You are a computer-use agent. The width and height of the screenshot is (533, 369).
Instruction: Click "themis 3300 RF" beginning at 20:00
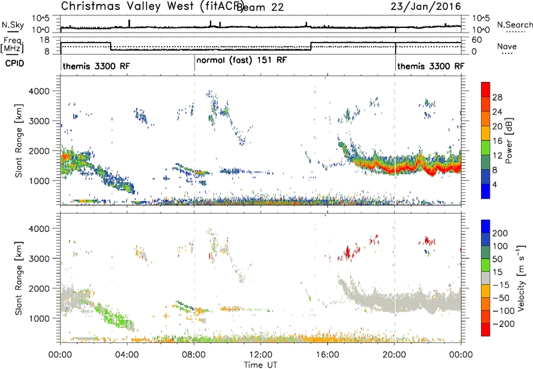[x=430, y=66]
